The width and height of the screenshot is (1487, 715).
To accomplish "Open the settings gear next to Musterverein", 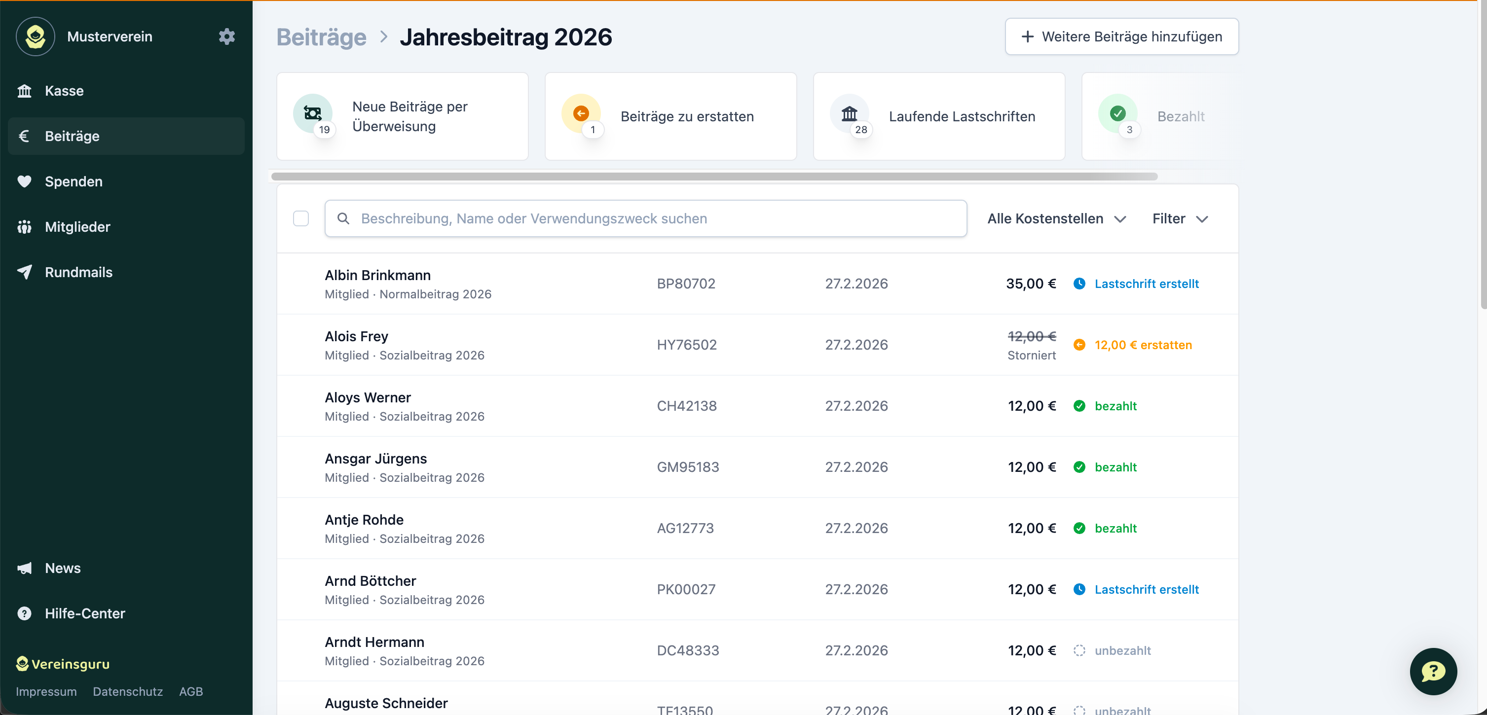I will (x=226, y=36).
